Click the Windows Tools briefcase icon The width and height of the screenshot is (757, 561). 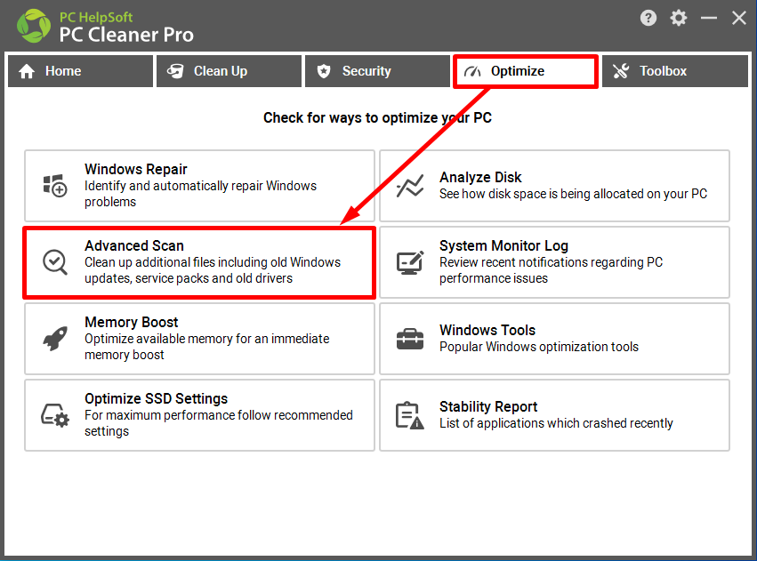coord(410,338)
